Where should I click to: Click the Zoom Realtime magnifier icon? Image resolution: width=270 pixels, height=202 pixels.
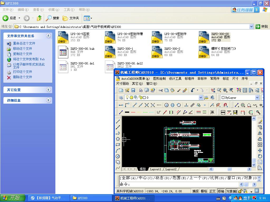click(219, 90)
